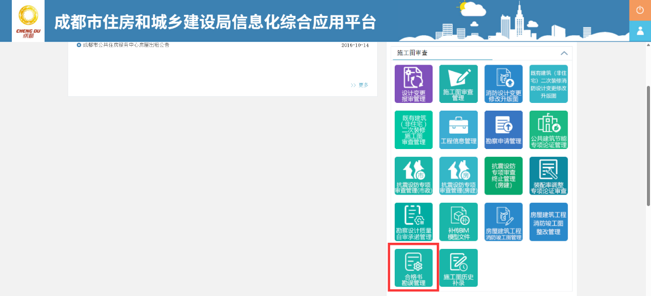
Task: Collapse the 施工图审查 panel chevron
Action: tap(564, 53)
